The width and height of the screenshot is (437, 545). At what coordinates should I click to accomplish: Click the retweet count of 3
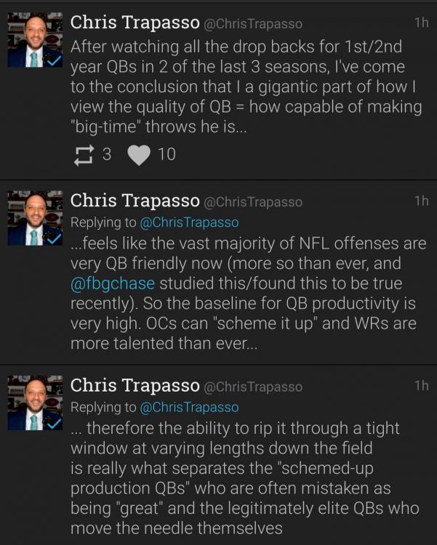(x=106, y=154)
